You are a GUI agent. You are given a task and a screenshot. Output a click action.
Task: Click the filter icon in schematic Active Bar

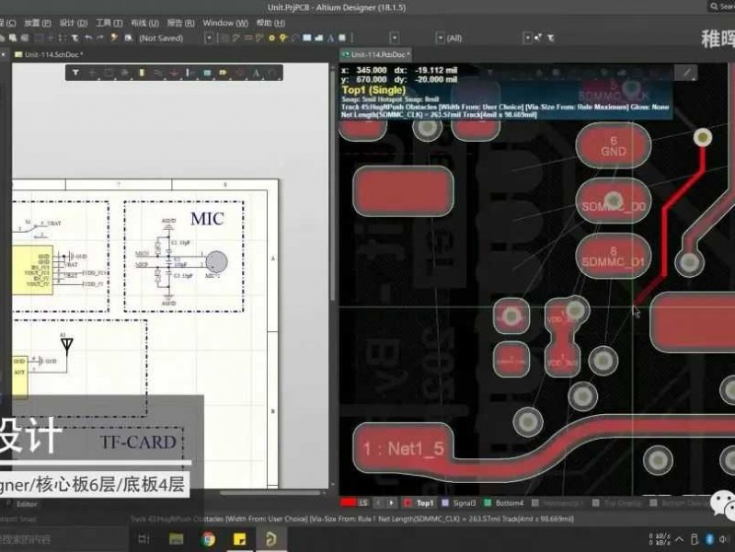click(75, 73)
